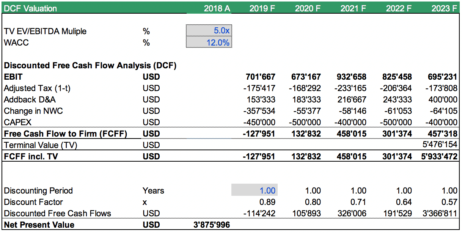Select the WACC 12.0% input cell

209,42
